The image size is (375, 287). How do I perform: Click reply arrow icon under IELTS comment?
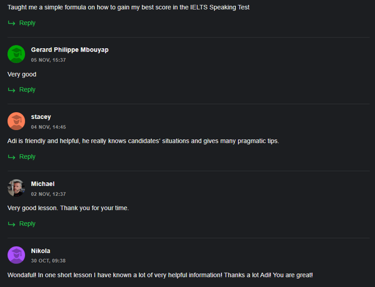click(12, 23)
